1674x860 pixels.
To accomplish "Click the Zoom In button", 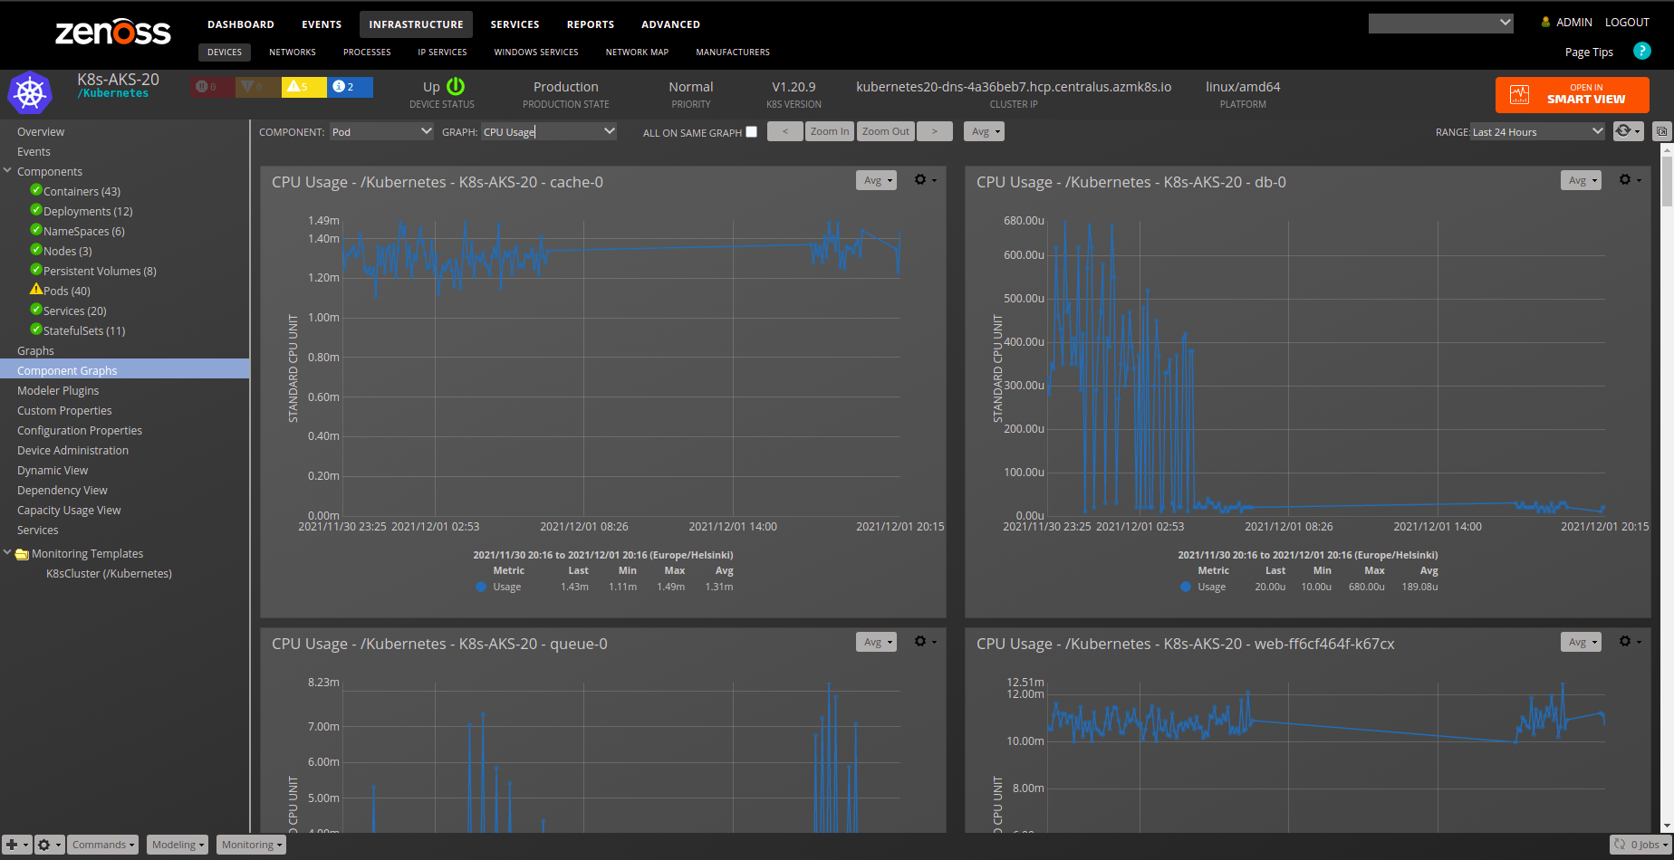I will pyautogui.click(x=830, y=131).
